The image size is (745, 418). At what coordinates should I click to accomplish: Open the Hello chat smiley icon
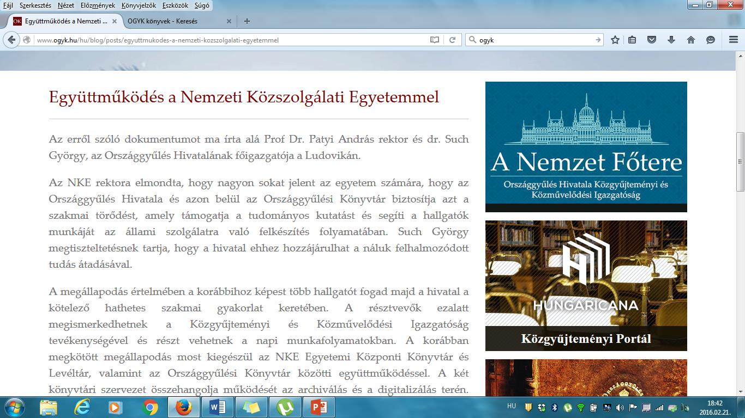[711, 40]
